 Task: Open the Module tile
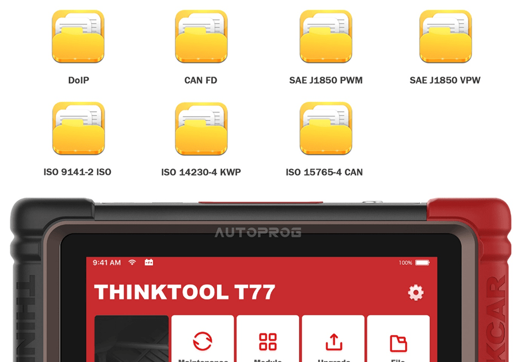pos(268,339)
